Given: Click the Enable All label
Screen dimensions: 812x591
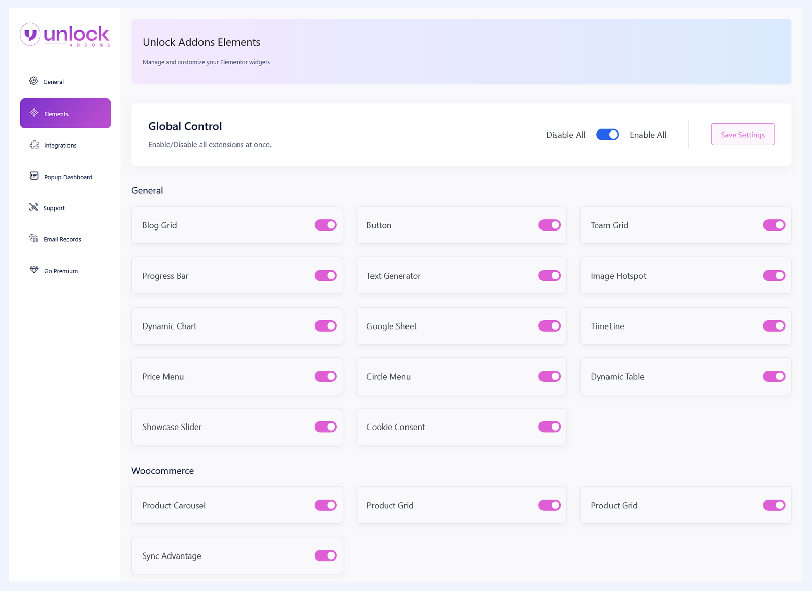Looking at the screenshot, I should click(x=648, y=135).
